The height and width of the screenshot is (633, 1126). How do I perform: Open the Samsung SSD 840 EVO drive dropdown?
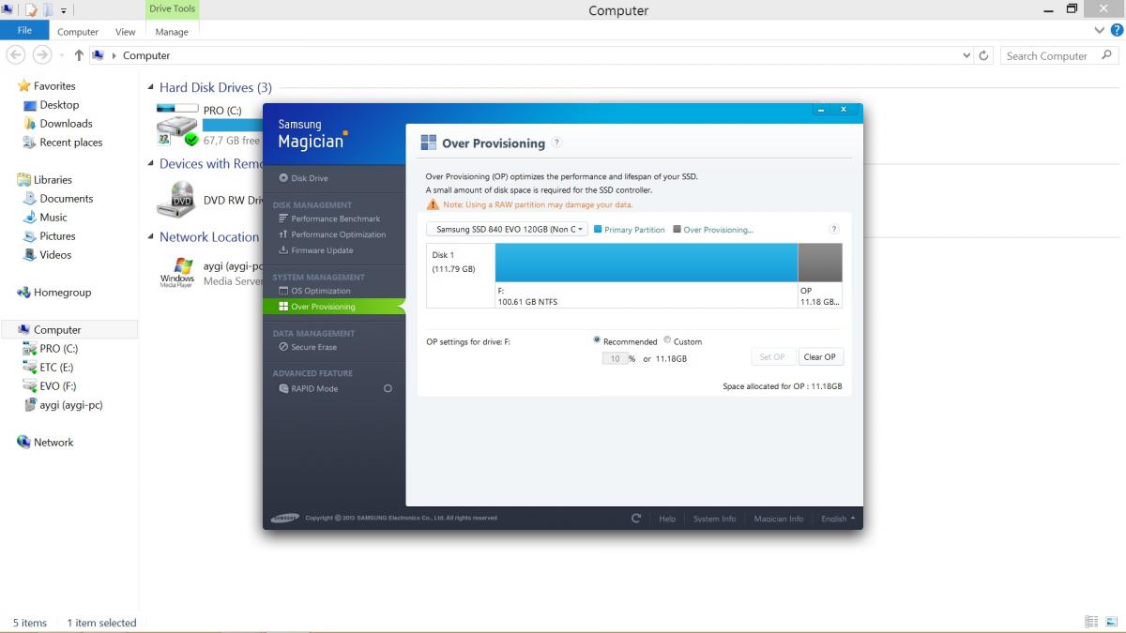(507, 229)
